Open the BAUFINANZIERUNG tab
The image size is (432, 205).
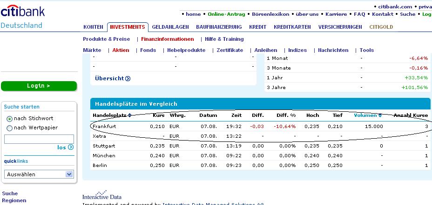click(x=219, y=27)
